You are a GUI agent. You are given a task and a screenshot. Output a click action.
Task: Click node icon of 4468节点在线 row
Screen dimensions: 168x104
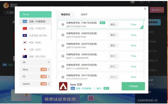coord(63,35)
